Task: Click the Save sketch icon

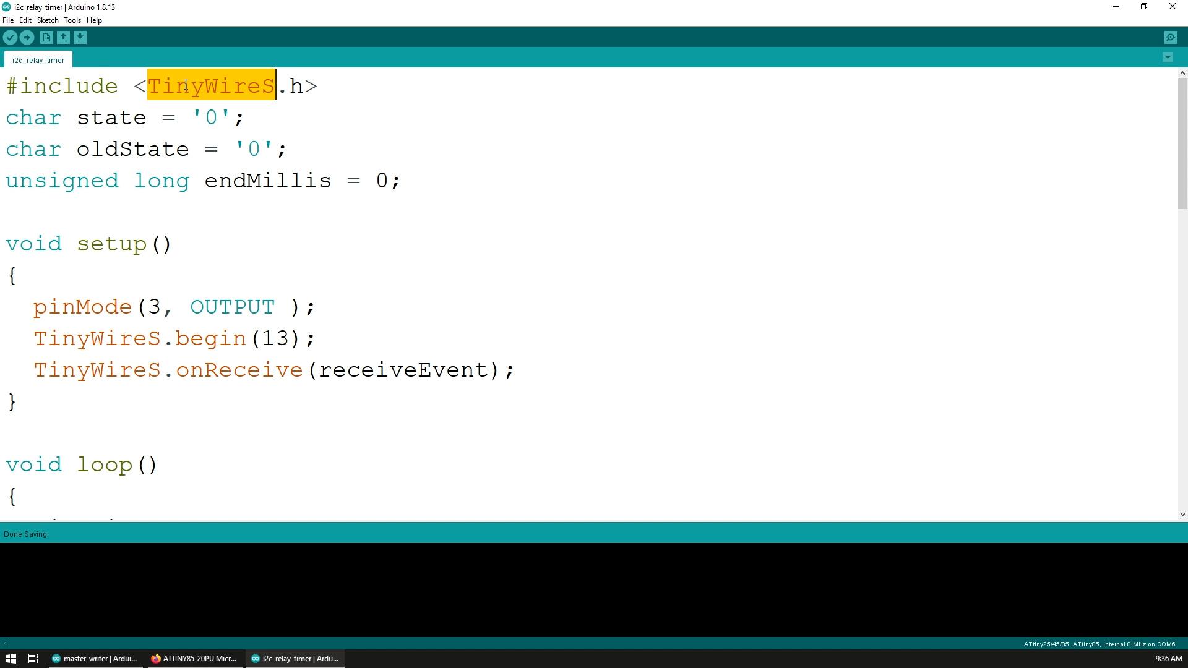Action: (x=81, y=38)
